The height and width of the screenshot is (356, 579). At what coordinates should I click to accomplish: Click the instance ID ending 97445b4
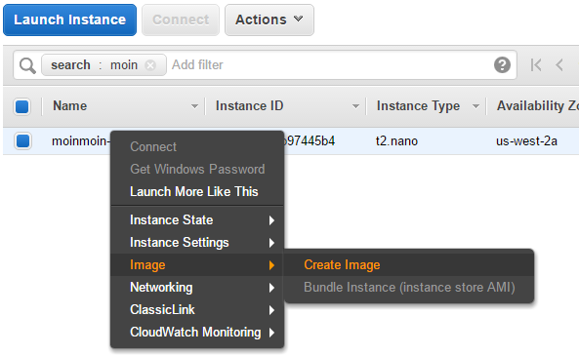click(310, 140)
